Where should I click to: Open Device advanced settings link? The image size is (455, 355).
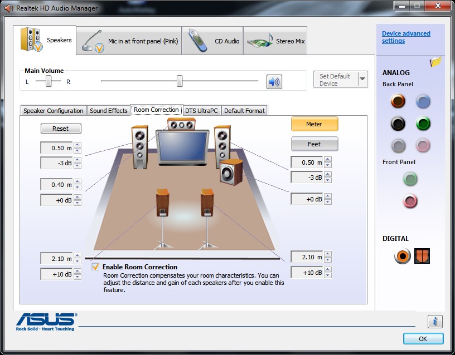(x=406, y=37)
